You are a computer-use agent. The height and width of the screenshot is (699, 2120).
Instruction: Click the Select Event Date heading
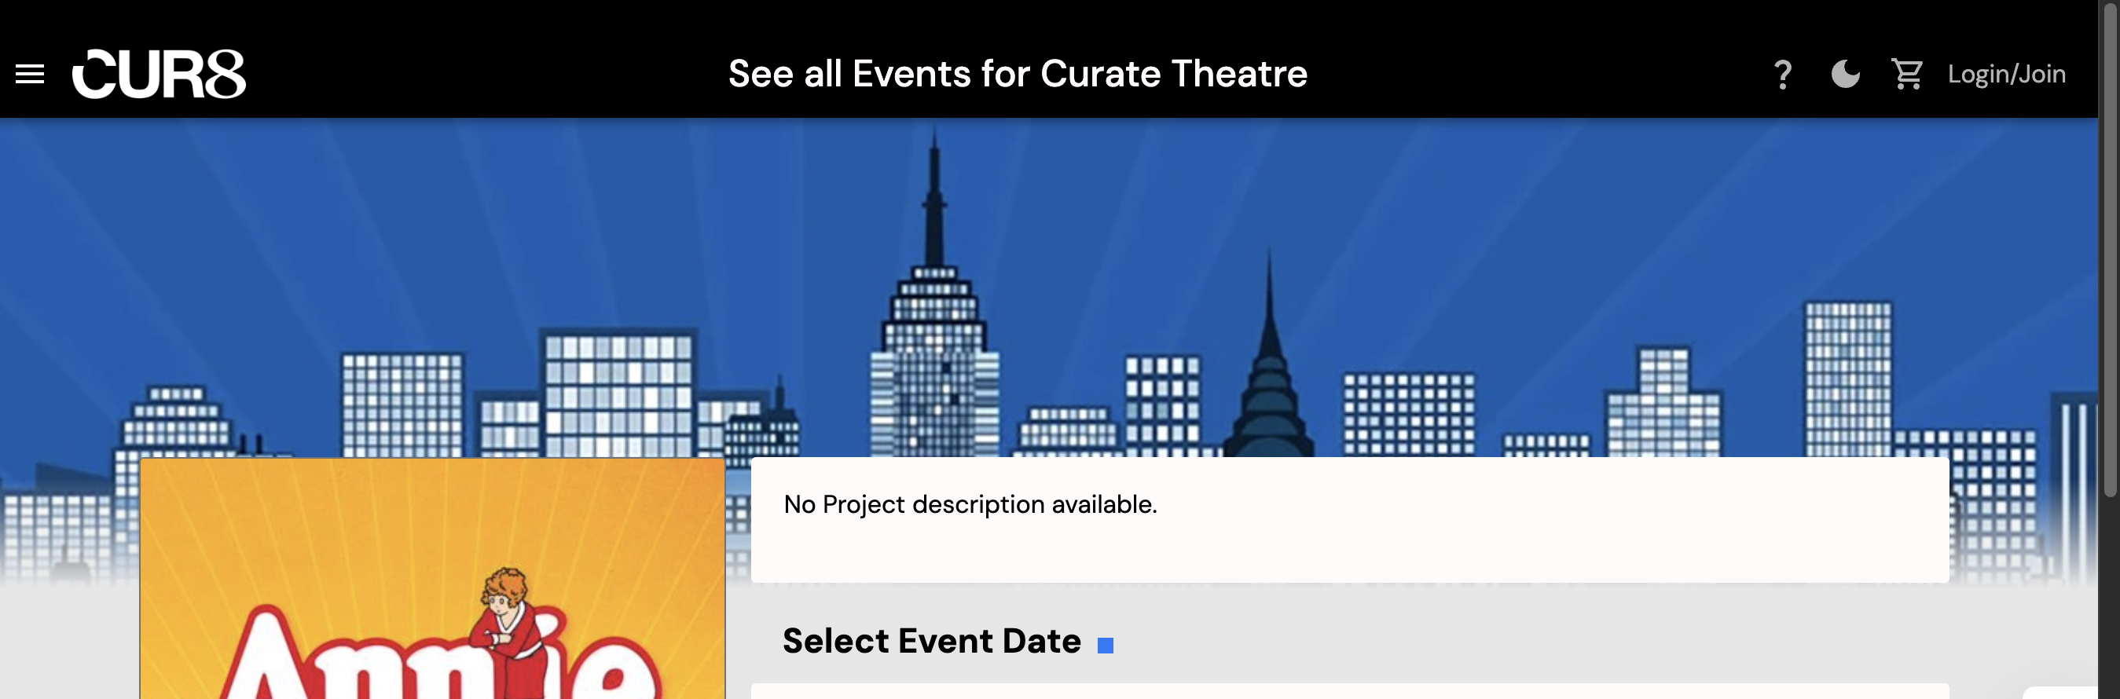932,641
